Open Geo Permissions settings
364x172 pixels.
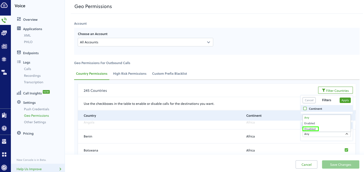[x=37, y=115]
